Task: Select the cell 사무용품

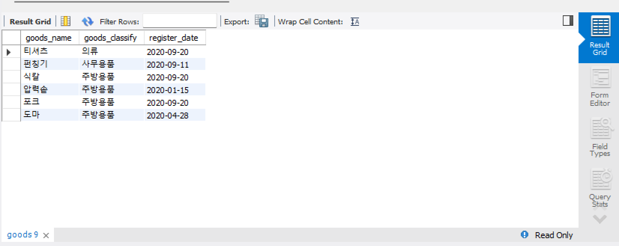Action: tap(111, 64)
